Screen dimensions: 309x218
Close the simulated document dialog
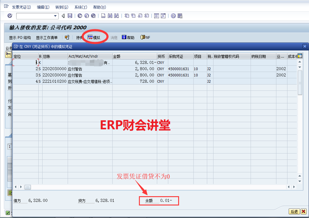point(305,46)
